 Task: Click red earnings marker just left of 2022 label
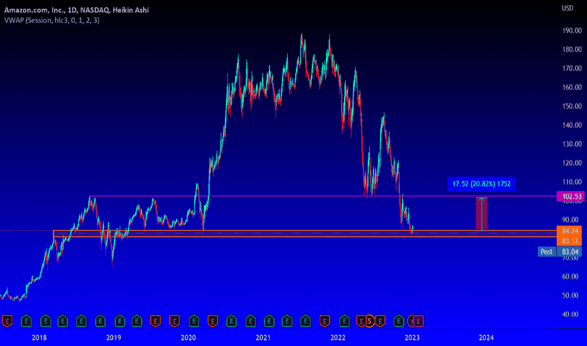(324, 321)
